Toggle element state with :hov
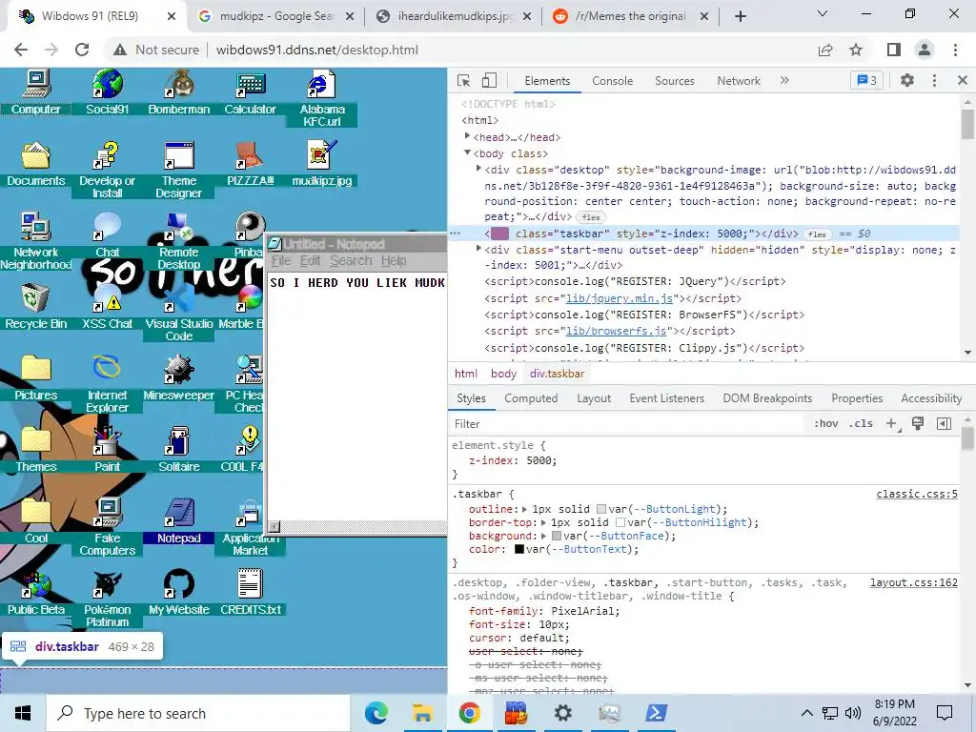976x732 pixels. click(x=826, y=423)
